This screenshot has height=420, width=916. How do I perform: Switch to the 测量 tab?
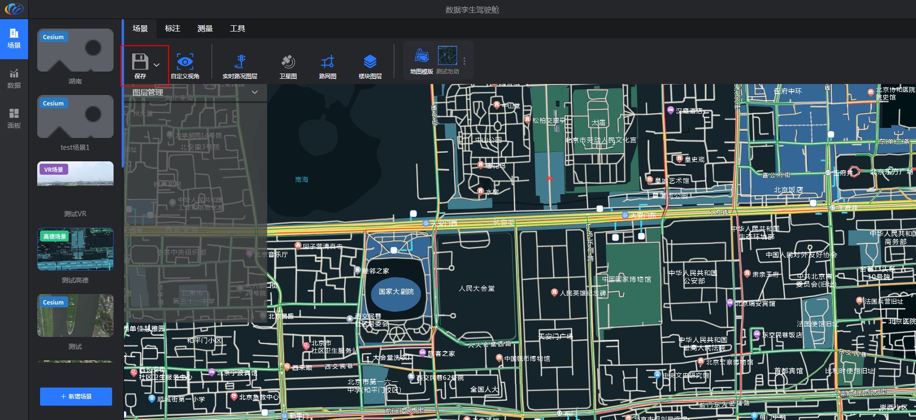tap(205, 29)
